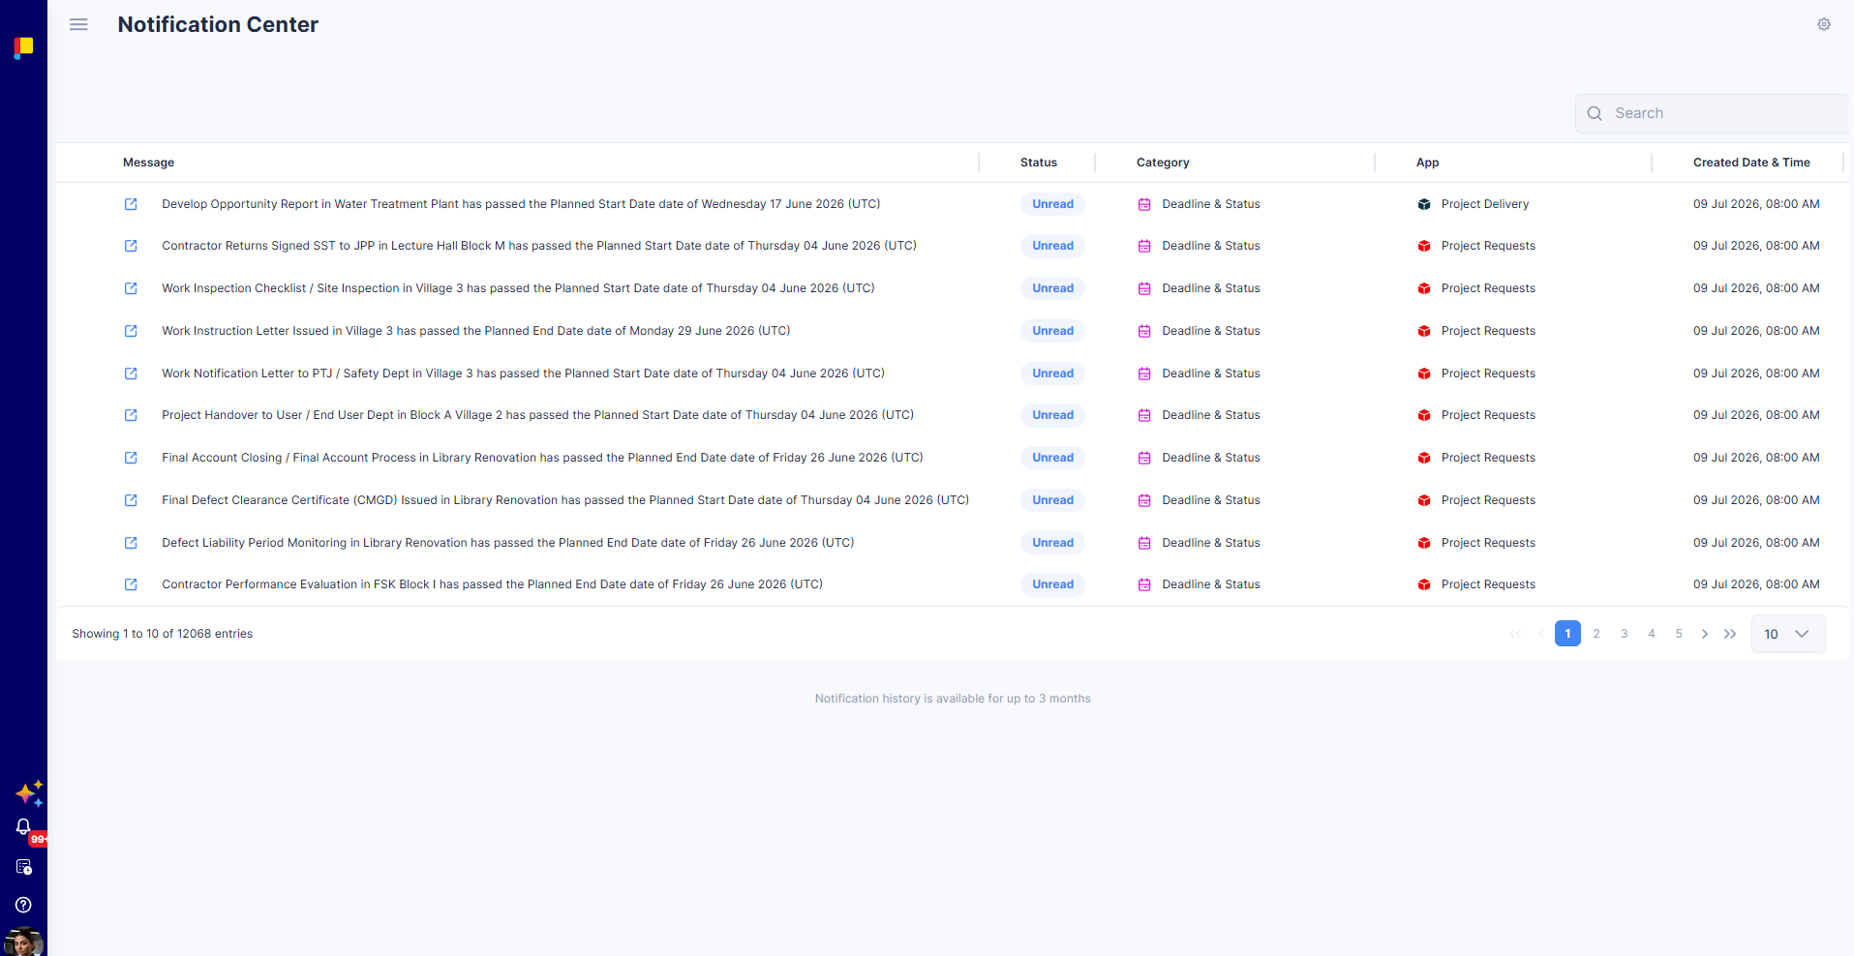
Task: Click red cube icon in Contractor Returns row
Action: pos(1424,246)
